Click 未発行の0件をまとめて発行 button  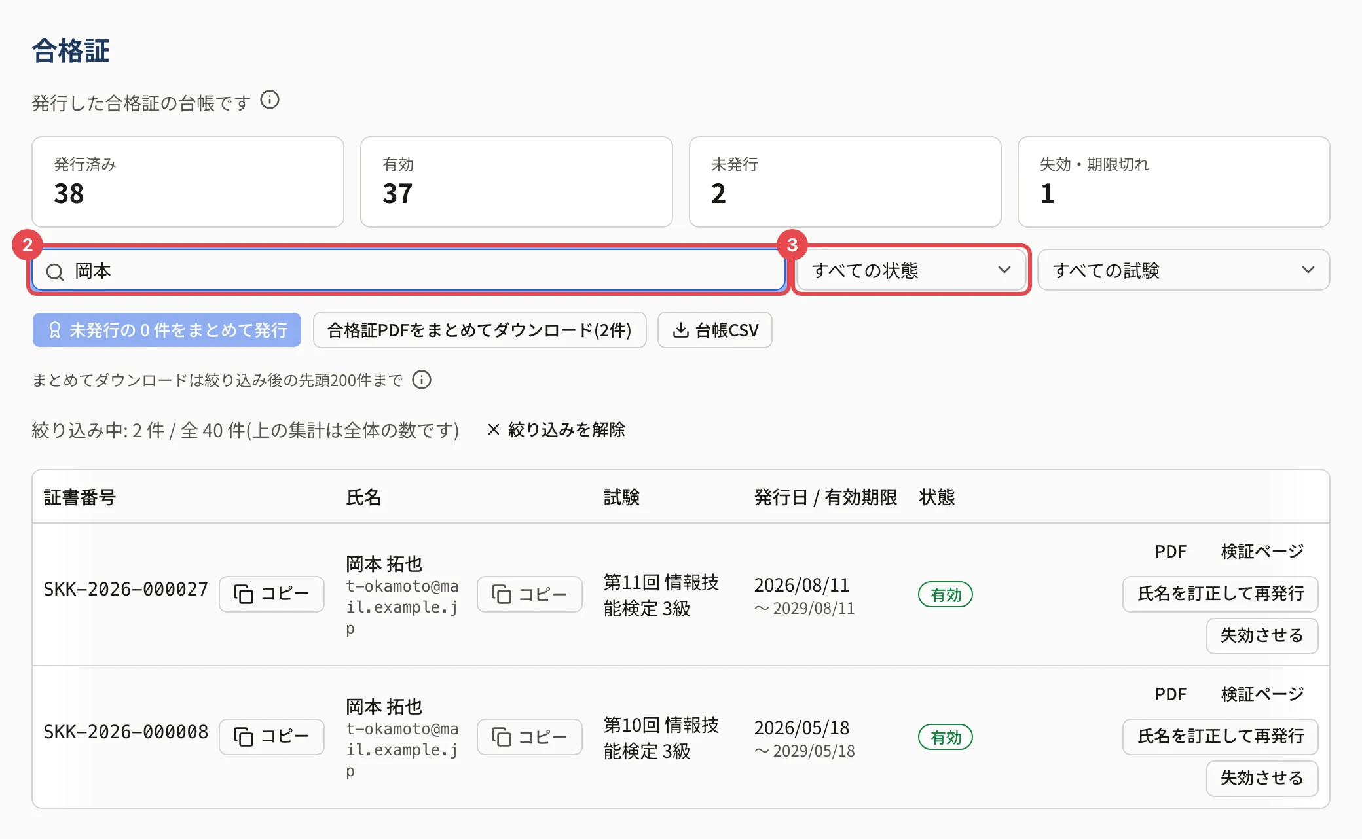pos(167,330)
